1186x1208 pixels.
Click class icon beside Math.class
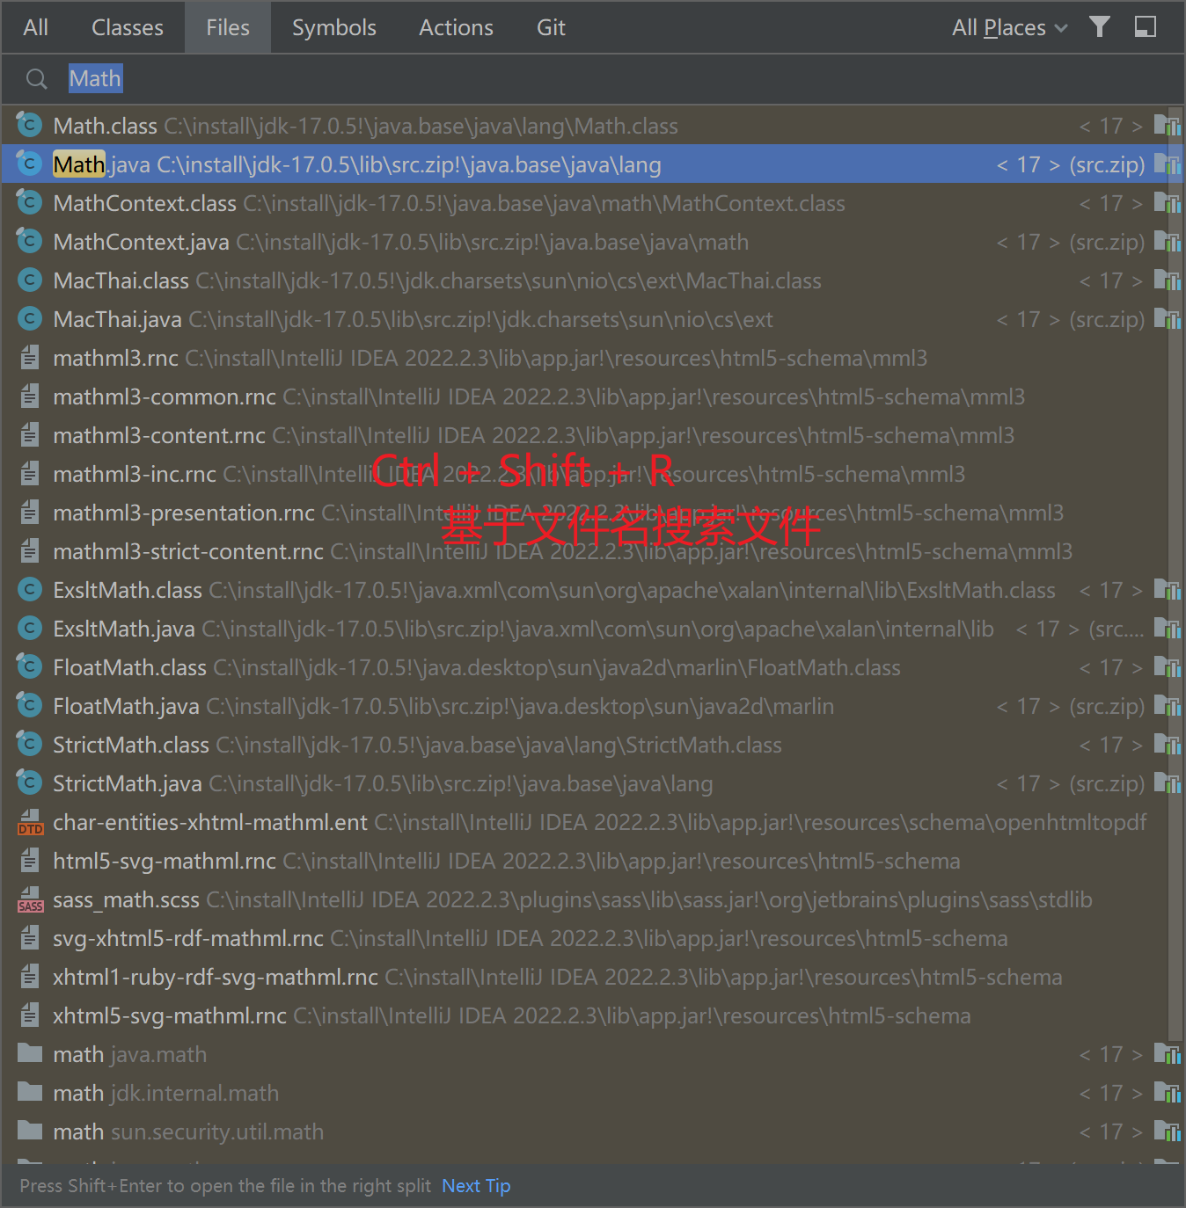30,125
